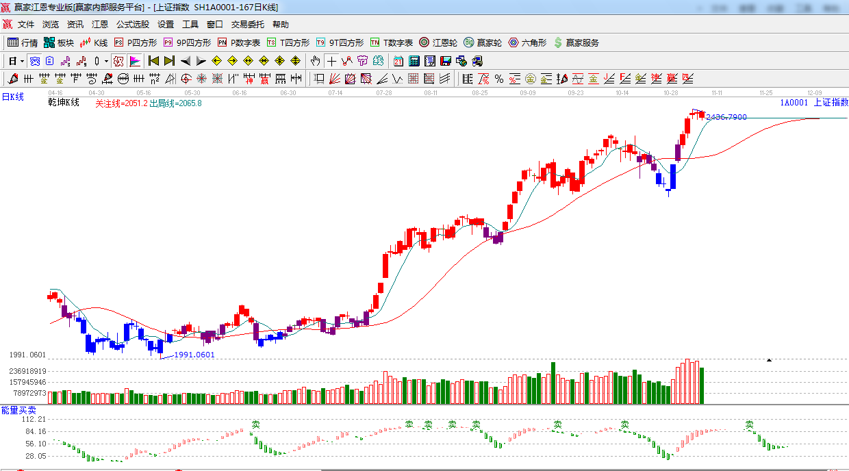Open the 六角形 hexagon chart
This screenshot has width=849, height=471.
pyautogui.click(x=527, y=42)
